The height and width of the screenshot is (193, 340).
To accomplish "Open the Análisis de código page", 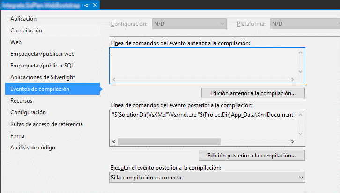I will click(x=33, y=148).
